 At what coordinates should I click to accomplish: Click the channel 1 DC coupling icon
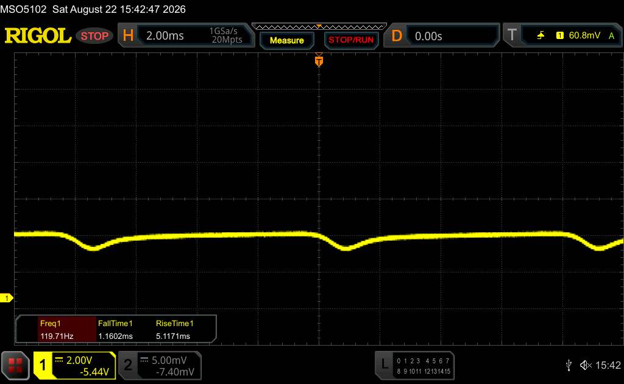59,360
